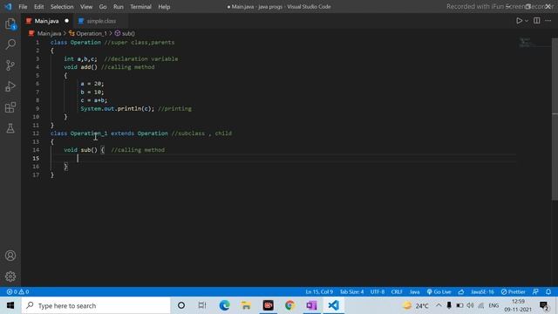Click the unsaved dot on Main.java tab

66,21
